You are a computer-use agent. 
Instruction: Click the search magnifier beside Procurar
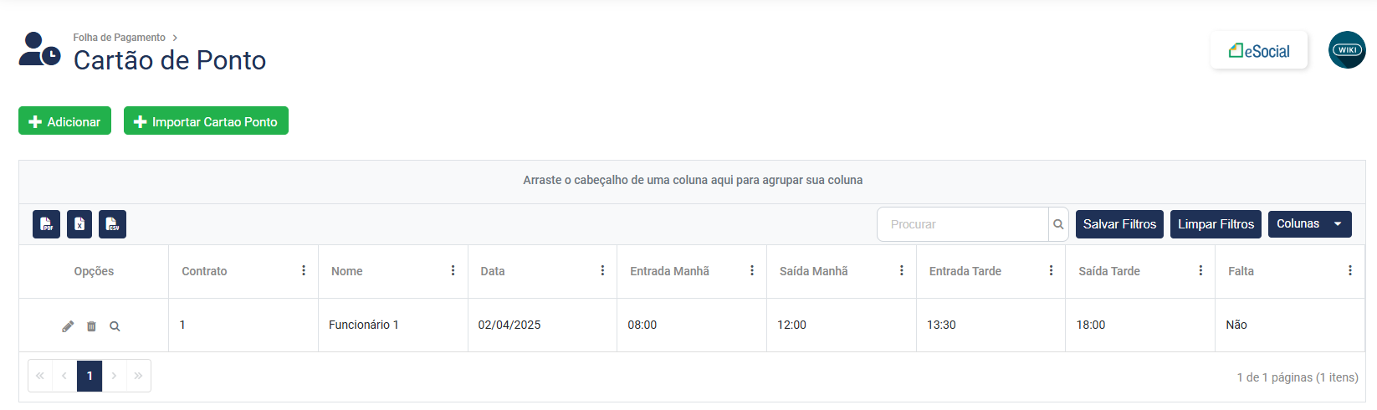1058,224
